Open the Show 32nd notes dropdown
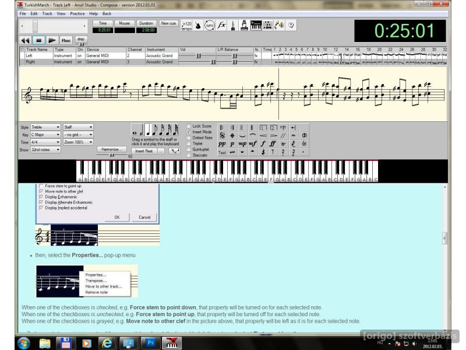 (x=45, y=150)
